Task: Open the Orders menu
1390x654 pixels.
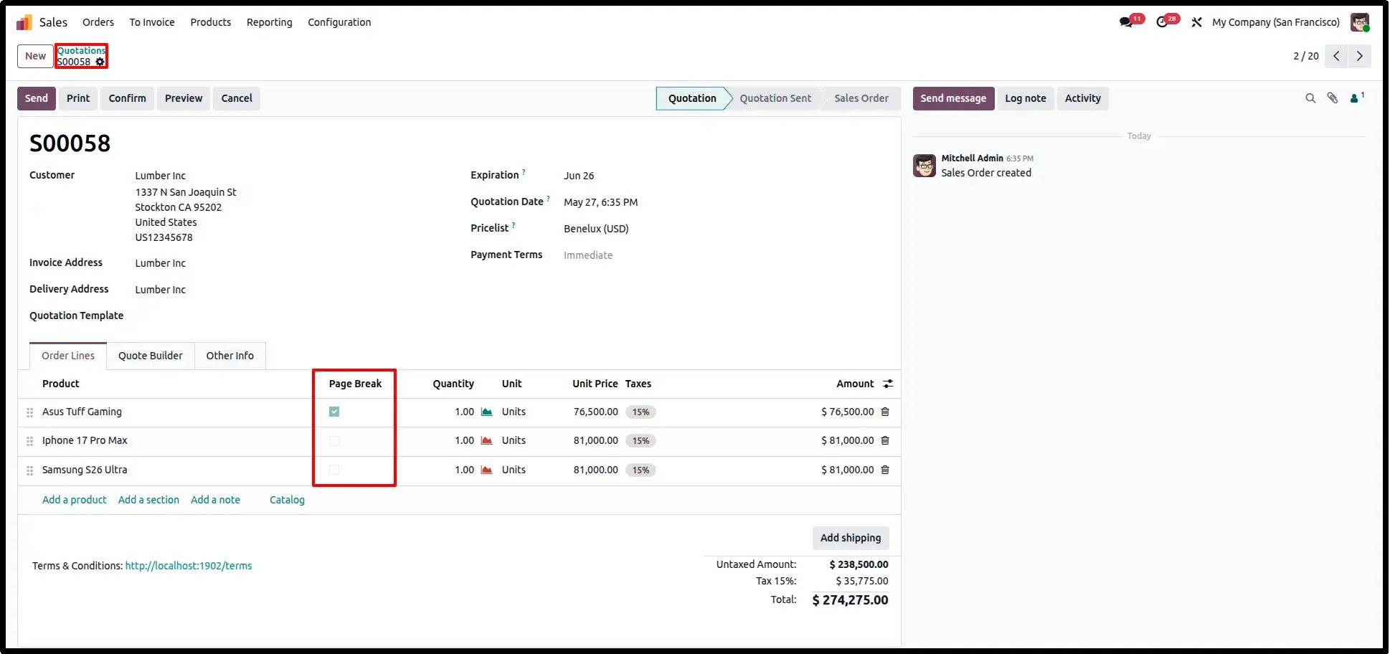Action: pyautogui.click(x=98, y=22)
